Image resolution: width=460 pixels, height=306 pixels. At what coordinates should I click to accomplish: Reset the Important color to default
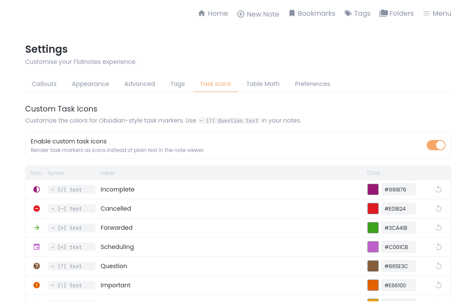(x=439, y=285)
